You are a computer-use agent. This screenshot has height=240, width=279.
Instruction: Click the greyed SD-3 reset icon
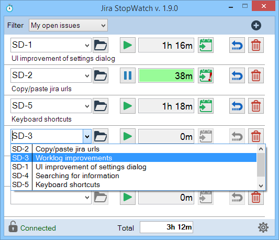[x=237, y=136]
